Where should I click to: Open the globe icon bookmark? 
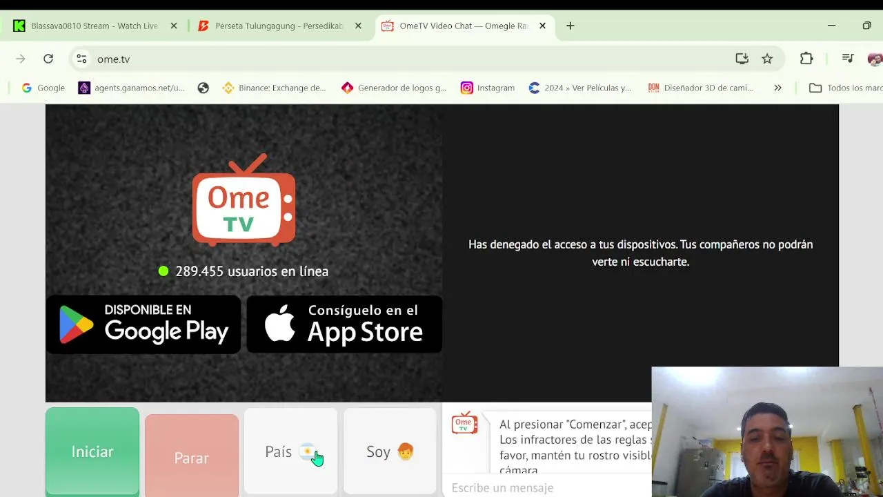click(x=203, y=88)
